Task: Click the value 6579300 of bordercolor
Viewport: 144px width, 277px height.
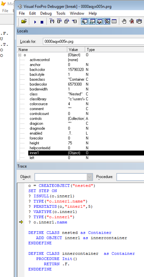Action: point(75,84)
